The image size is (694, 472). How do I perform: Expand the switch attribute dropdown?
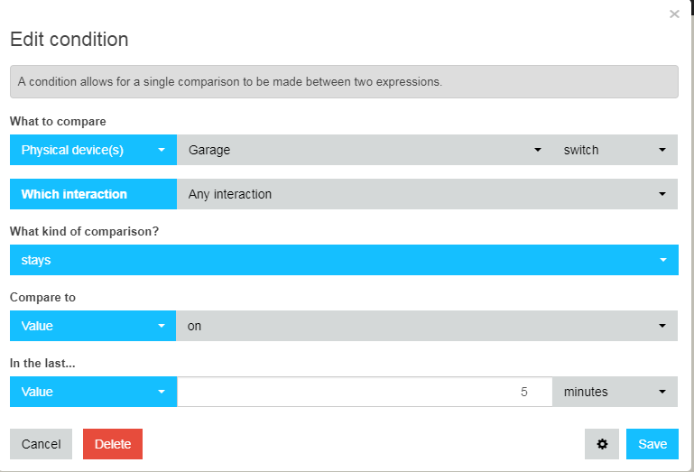click(615, 150)
